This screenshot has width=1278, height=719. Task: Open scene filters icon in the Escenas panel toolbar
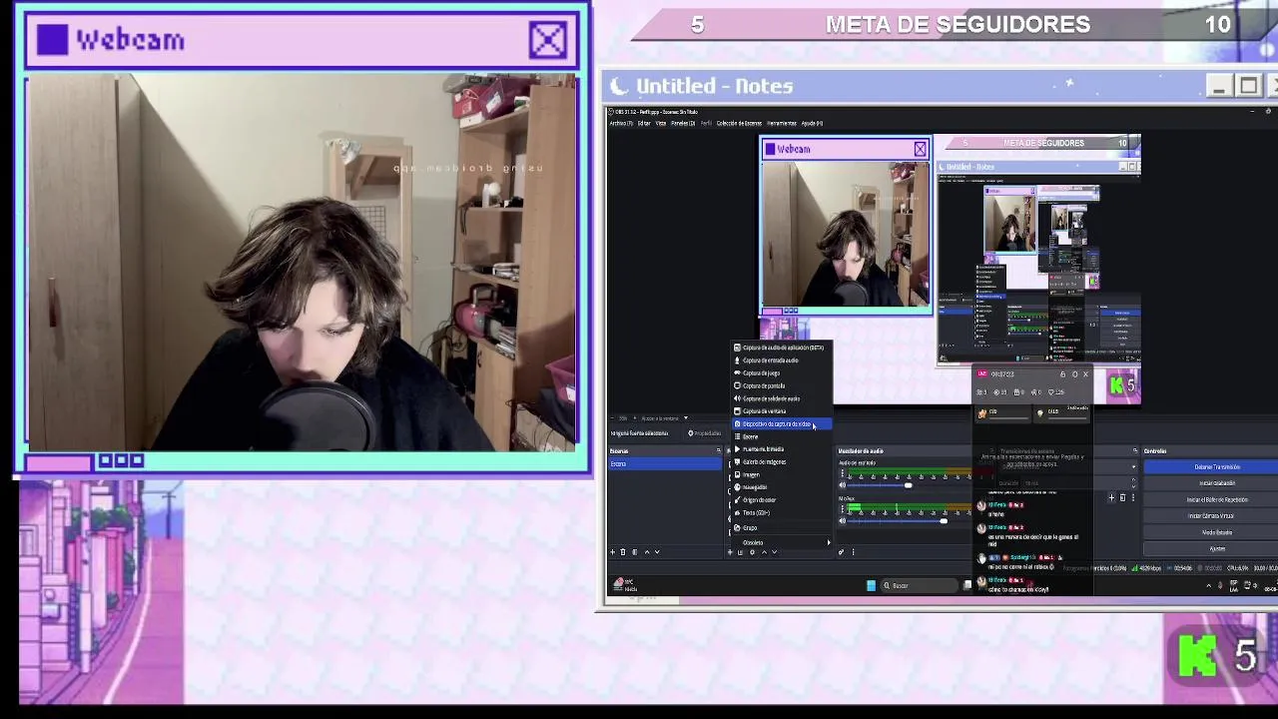635,552
